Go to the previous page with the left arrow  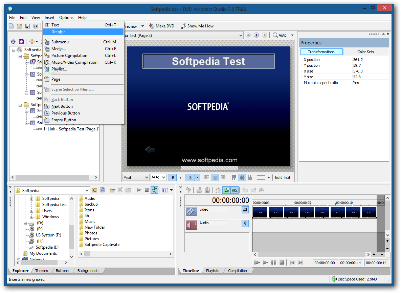[x=256, y=35]
